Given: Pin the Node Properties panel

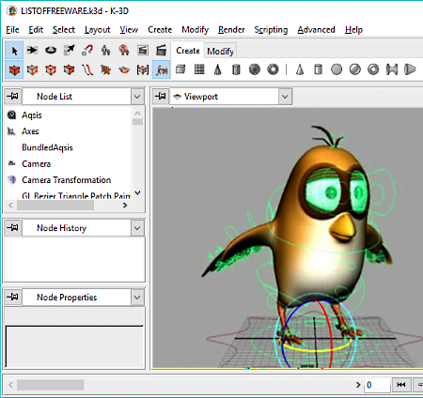Looking at the screenshot, I should (13, 297).
